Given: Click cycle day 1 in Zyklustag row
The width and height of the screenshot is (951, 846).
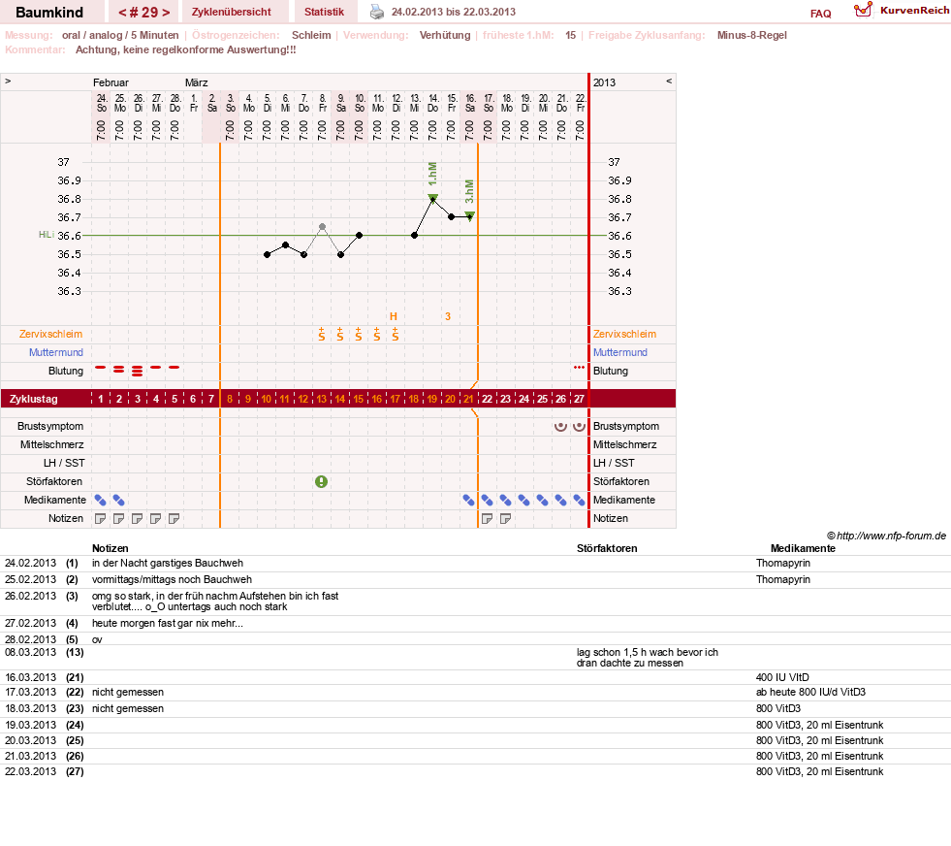Looking at the screenshot, I should pyautogui.click(x=101, y=399).
